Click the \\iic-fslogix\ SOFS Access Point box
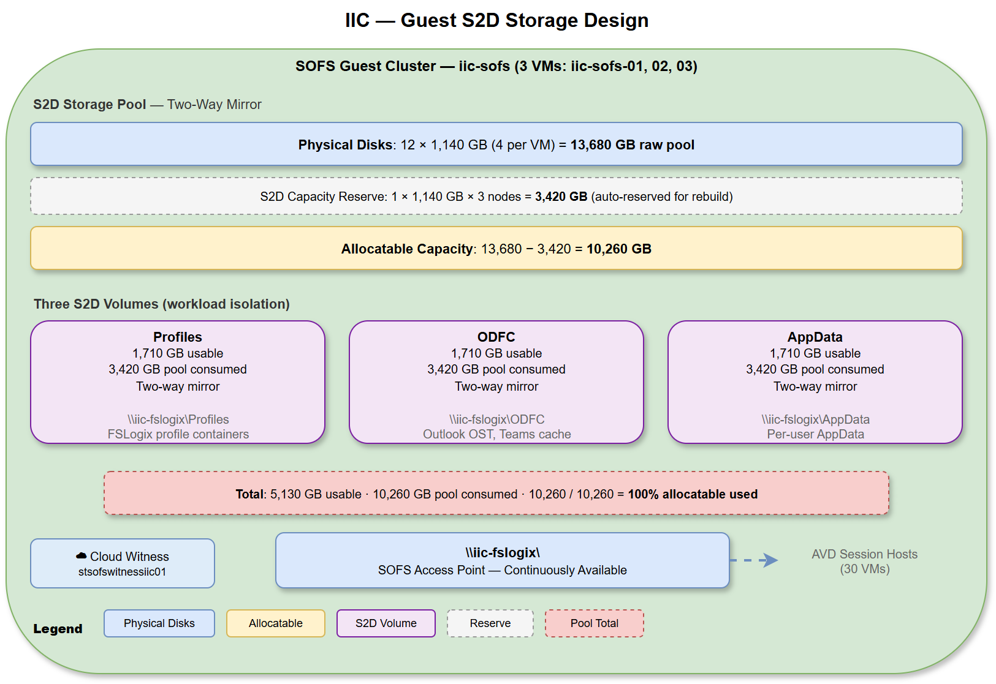Viewport: 996px width, 684px height. pos(502,560)
